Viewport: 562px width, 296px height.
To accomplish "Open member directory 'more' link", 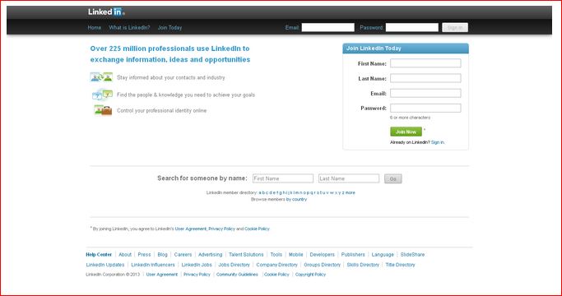I will (351, 192).
